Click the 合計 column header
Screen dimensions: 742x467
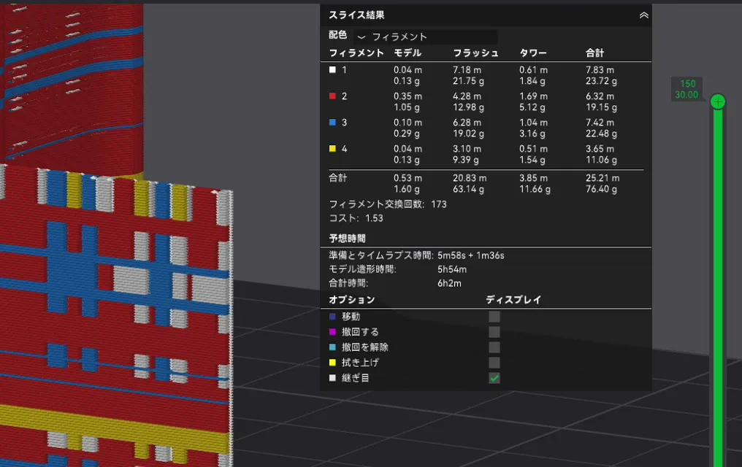pos(594,53)
